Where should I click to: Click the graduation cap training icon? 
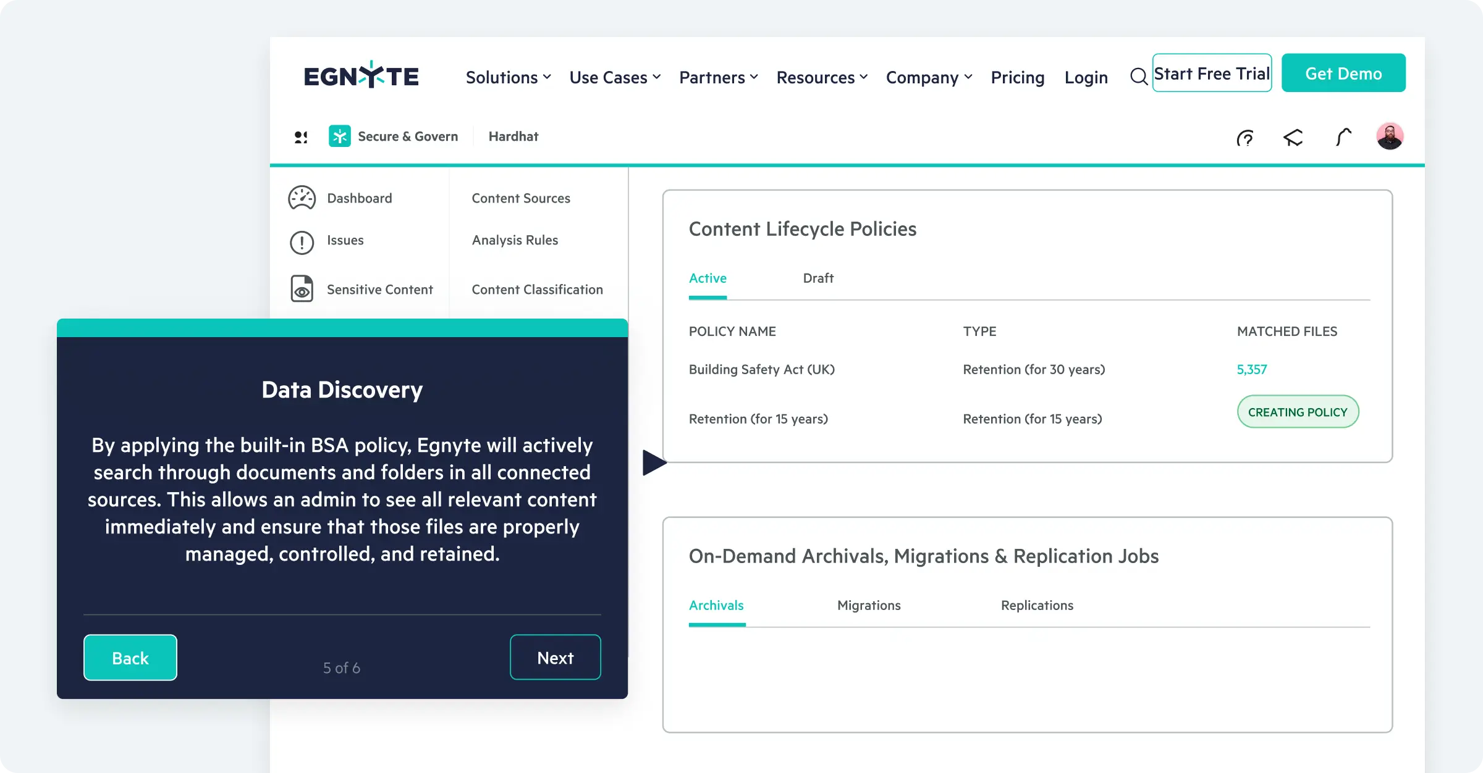[1293, 137]
